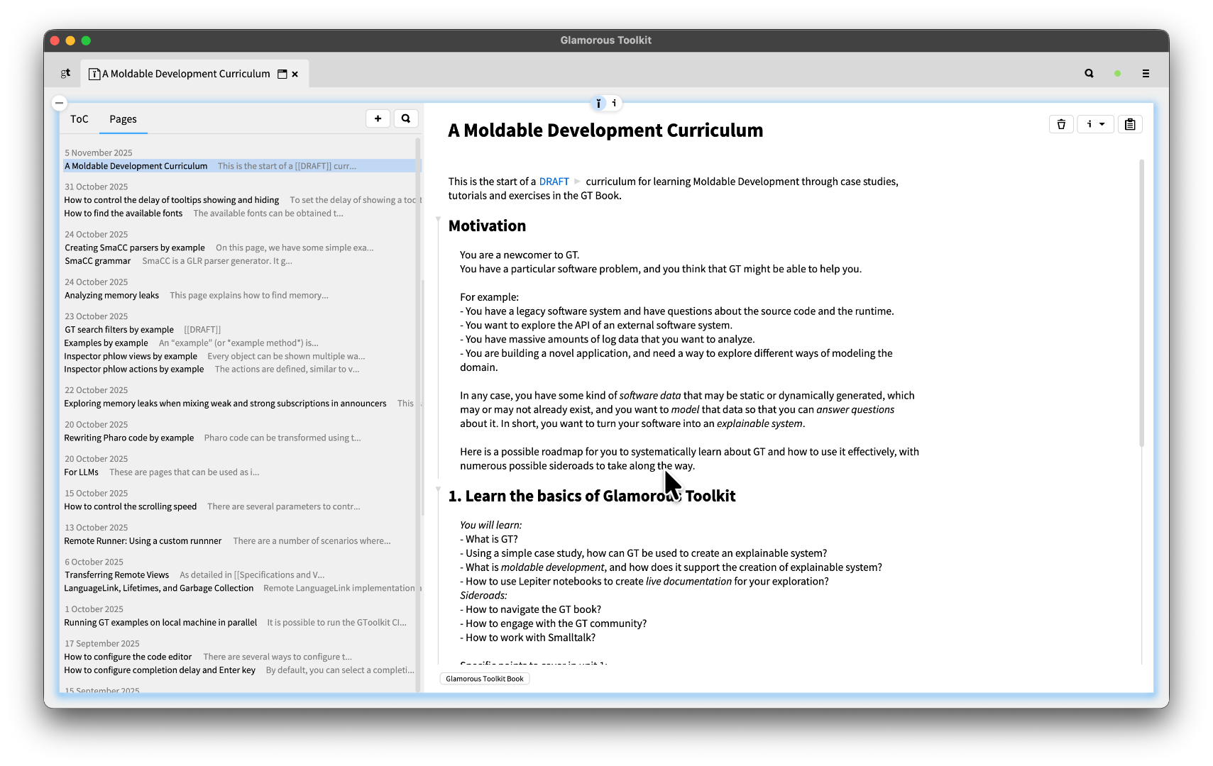Click the trash icon to remove page
This screenshot has height=766, width=1213.
click(1061, 124)
